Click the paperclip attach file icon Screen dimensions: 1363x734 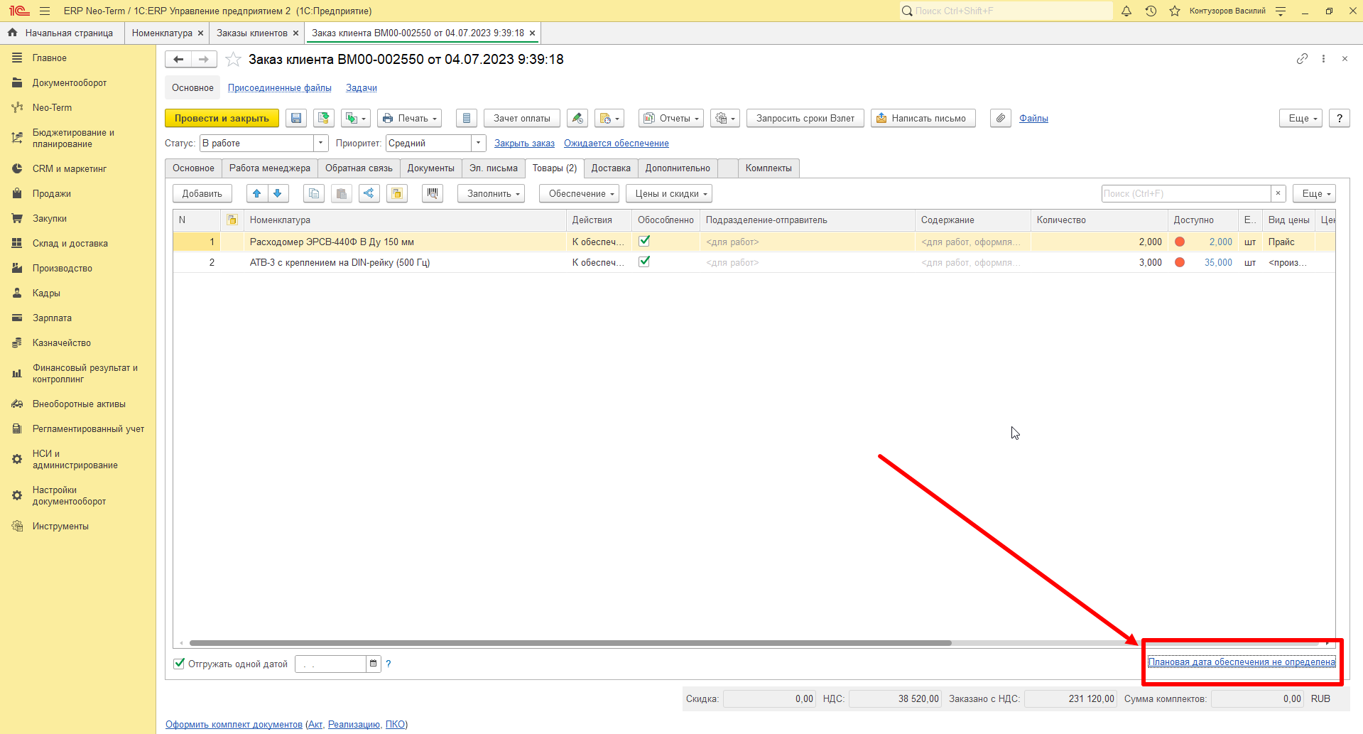tap(1001, 119)
